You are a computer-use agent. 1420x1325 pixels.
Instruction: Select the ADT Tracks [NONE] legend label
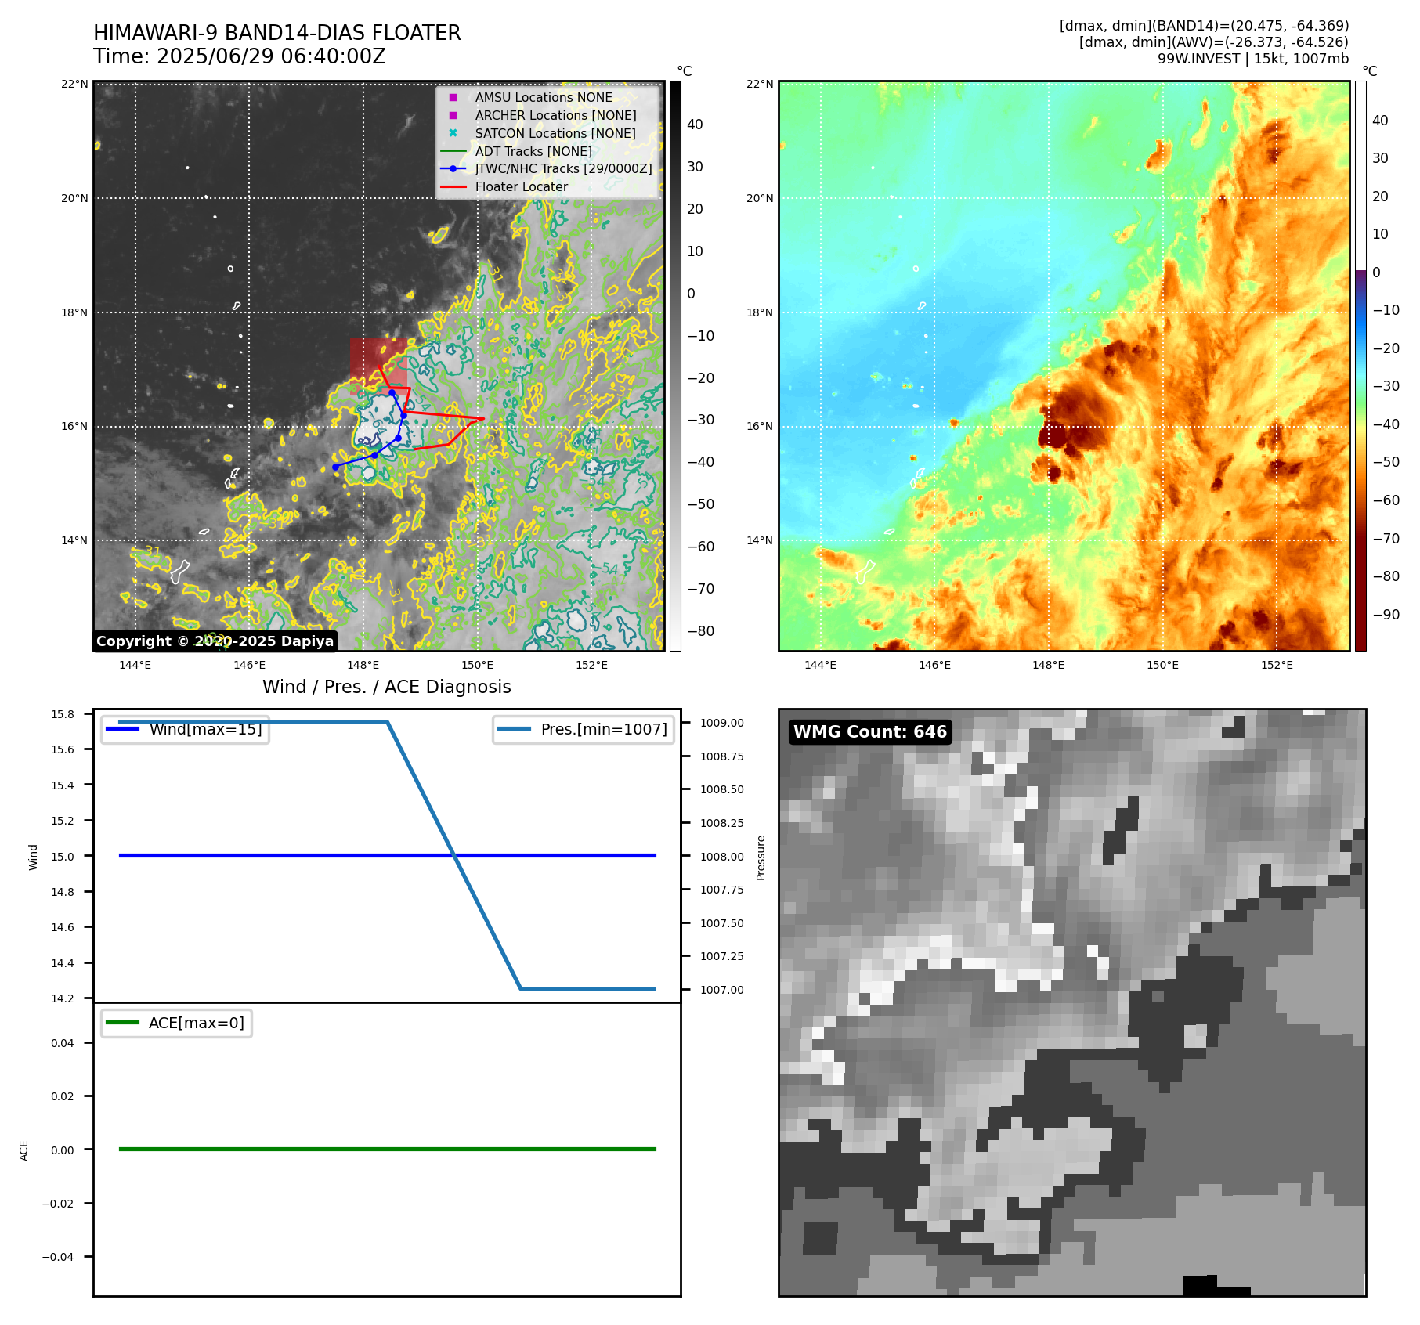pos(533,151)
